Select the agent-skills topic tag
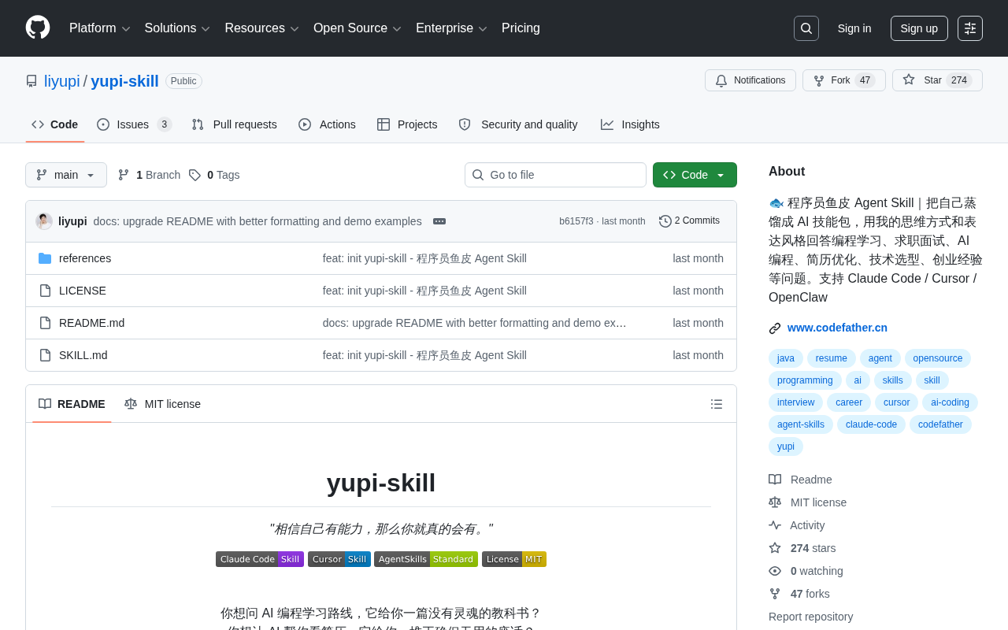 pyautogui.click(x=801, y=424)
